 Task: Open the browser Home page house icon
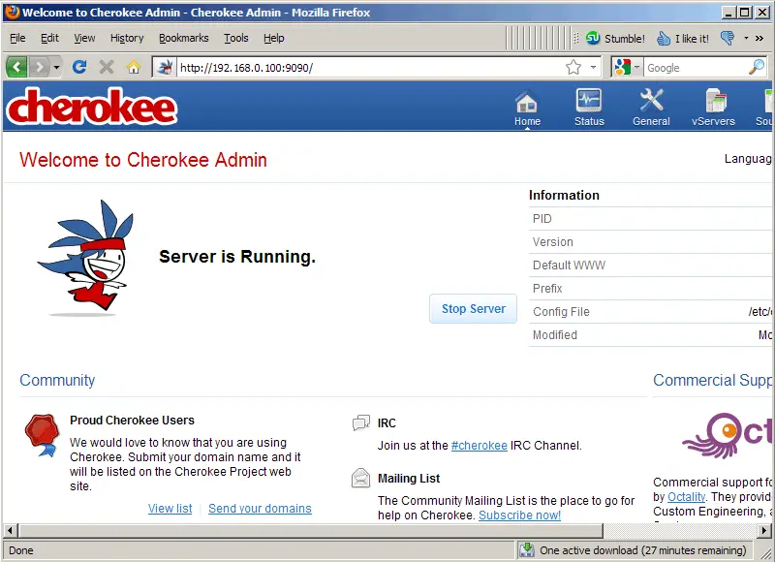click(134, 67)
